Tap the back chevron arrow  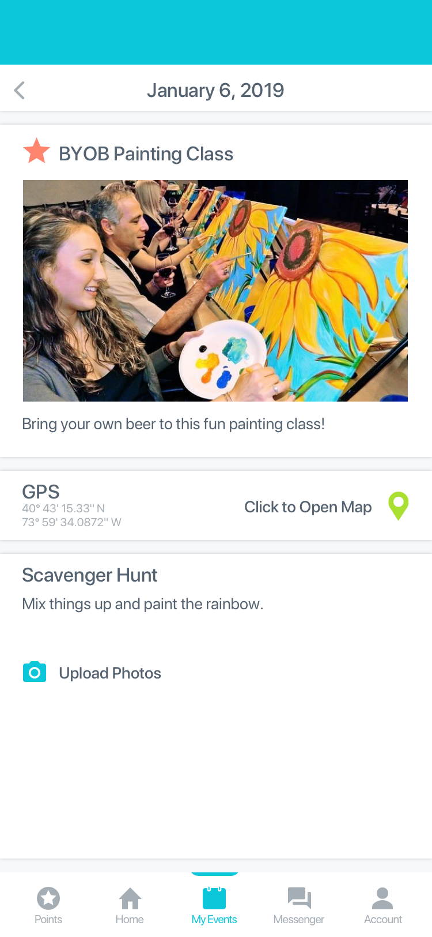tap(19, 90)
